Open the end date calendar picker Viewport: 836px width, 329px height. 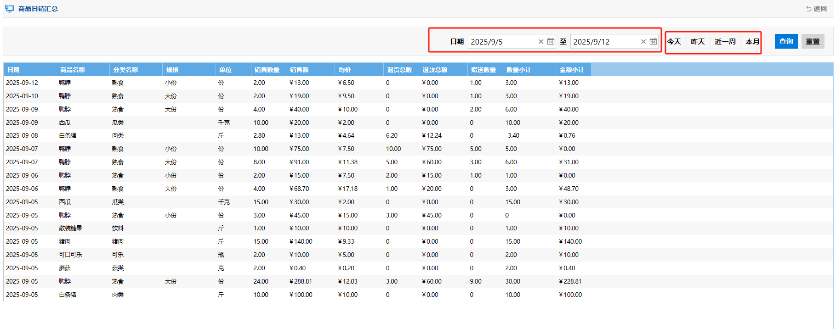[x=653, y=42]
